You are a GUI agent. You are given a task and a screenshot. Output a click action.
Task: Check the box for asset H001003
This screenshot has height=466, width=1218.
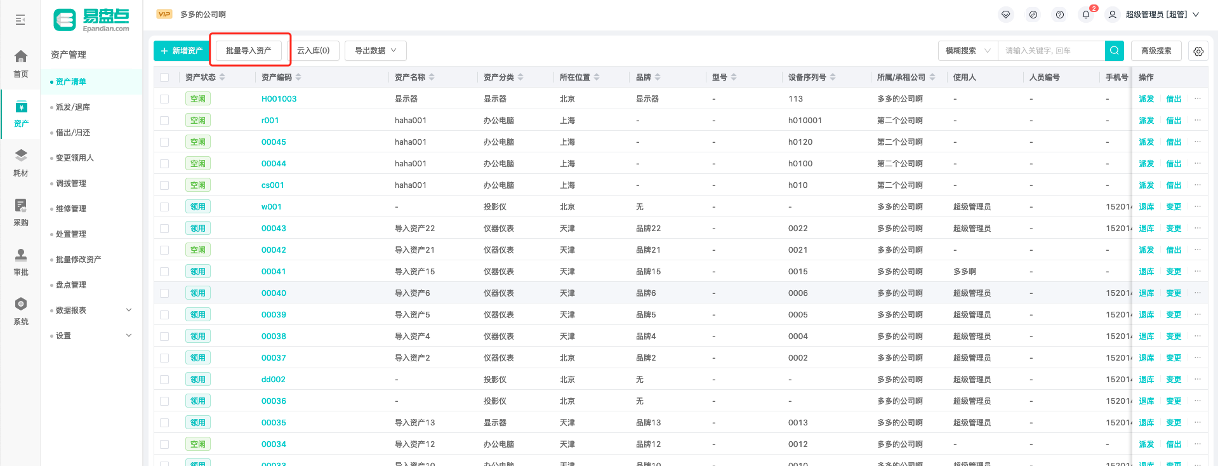click(164, 99)
